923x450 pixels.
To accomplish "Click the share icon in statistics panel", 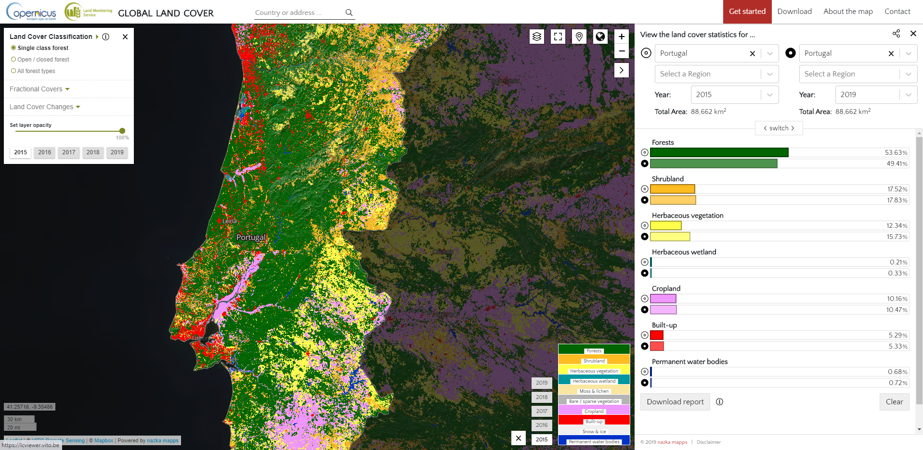I will pyautogui.click(x=896, y=33).
